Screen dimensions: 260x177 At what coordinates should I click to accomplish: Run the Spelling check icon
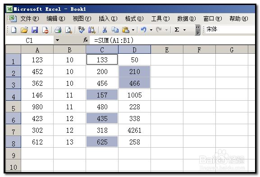point(81,30)
